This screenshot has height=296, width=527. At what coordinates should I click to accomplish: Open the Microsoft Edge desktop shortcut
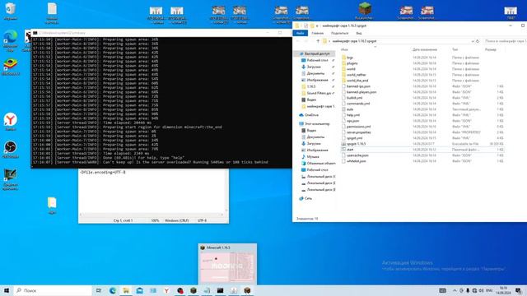pos(11,41)
